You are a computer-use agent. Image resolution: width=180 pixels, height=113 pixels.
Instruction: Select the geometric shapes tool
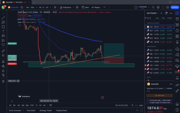tap(3, 27)
